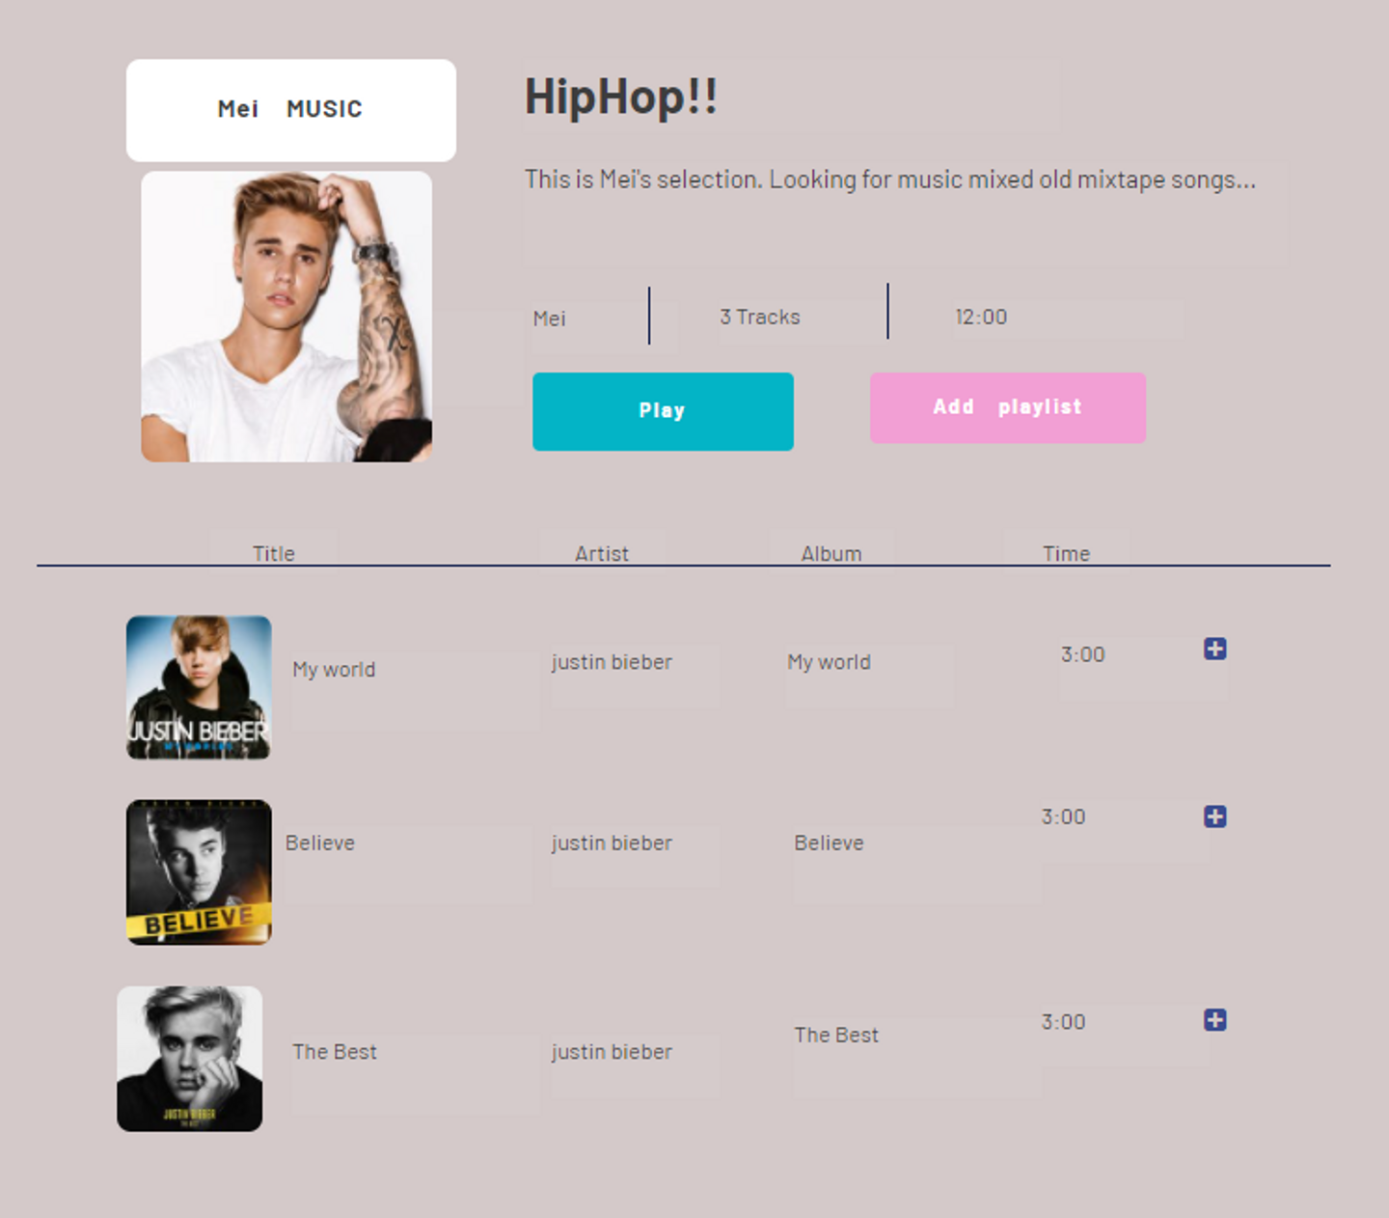1389x1218 pixels.
Task: Open the My world album cover thumbnail
Action: 199,687
